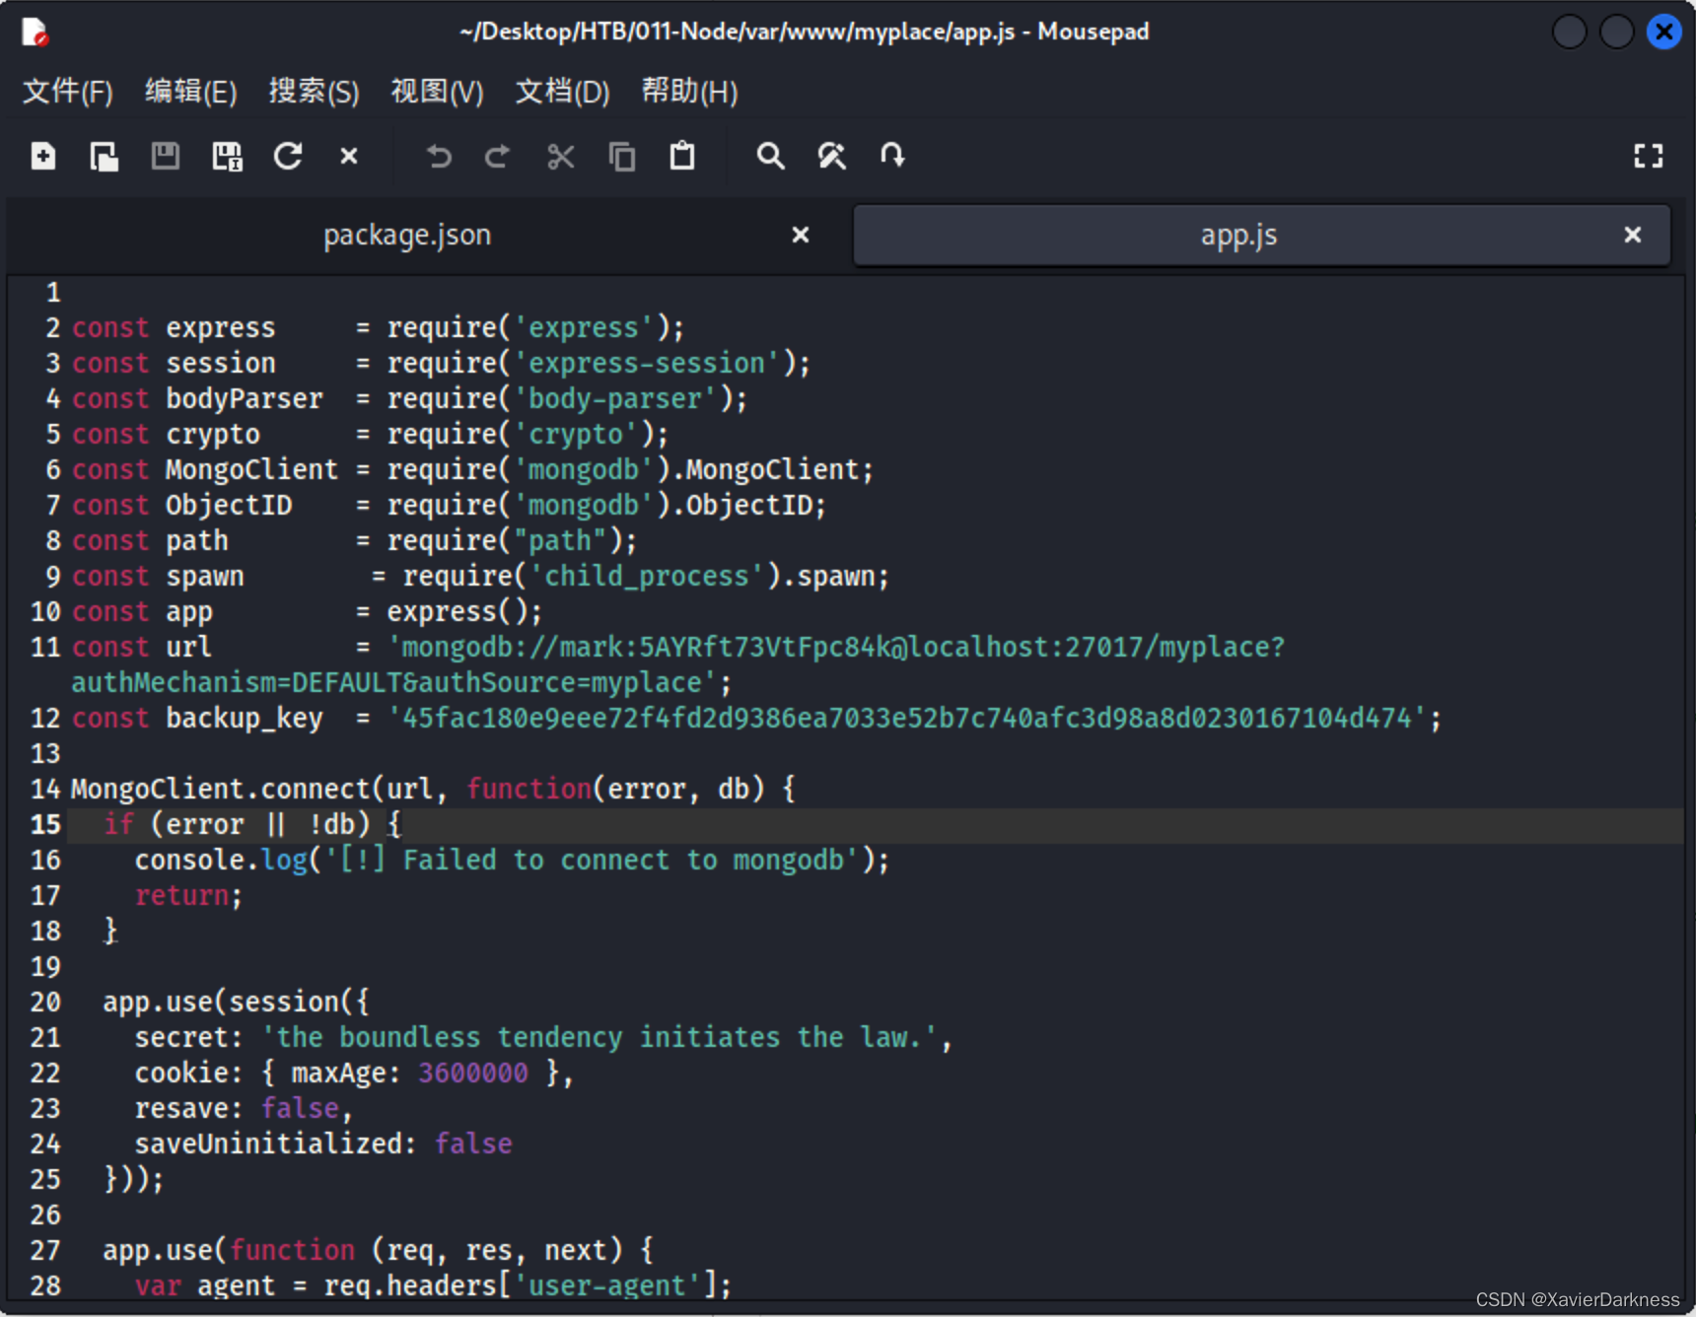Image resolution: width=1696 pixels, height=1317 pixels.
Task: Click 'express-session' string on line 3
Action: coord(647,363)
